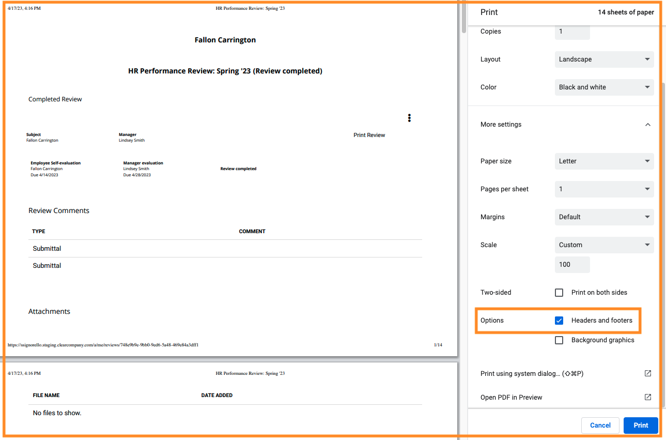This screenshot has width=666, height=440.
Task: Click the Completed Review text
Action: pyautogui.click(x=55, y=99)
